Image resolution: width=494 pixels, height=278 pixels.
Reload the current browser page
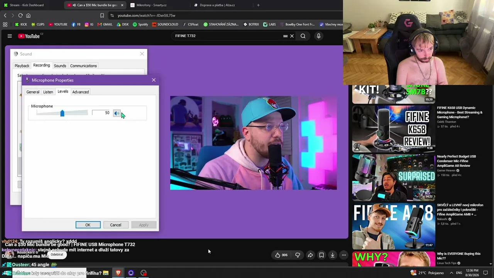pos(20,15)
